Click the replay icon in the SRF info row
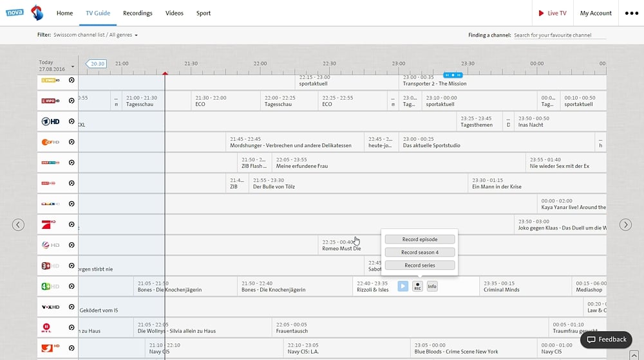The image size is (644, 360). pos(71,101)
